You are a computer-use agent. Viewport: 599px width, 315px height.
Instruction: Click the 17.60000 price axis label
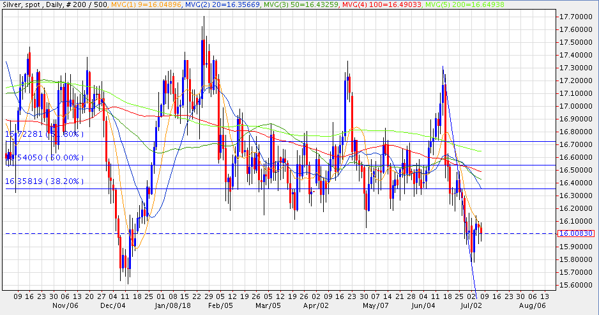577,29
